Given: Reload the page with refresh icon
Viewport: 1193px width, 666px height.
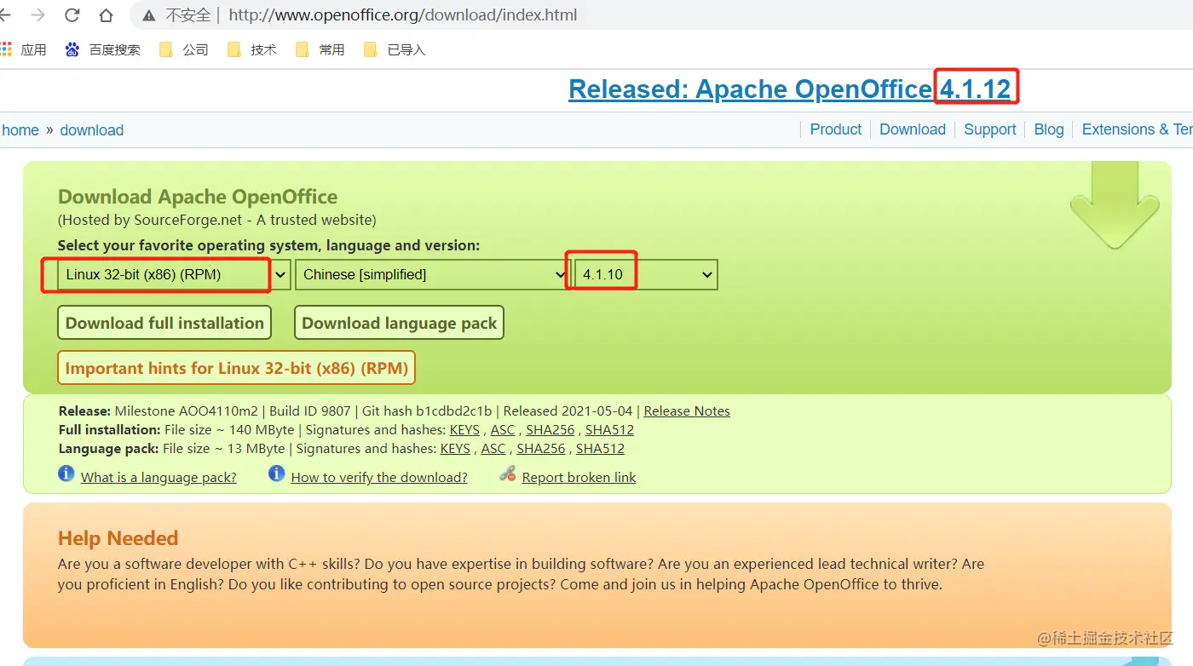Looking at the screenshot, I should tap(72, 15).
